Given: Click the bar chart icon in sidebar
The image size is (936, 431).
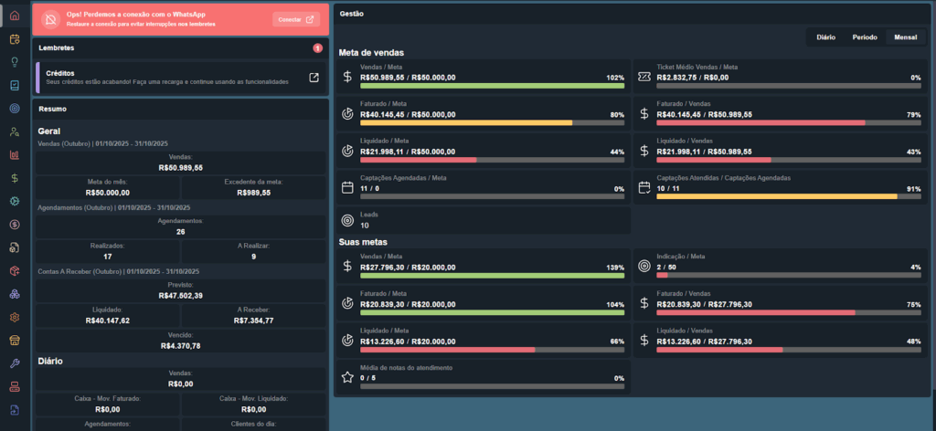Looking at the screenshot, I should 15,155.
